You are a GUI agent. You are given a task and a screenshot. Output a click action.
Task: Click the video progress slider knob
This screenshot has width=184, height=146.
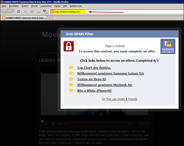[x=42, y=121]
